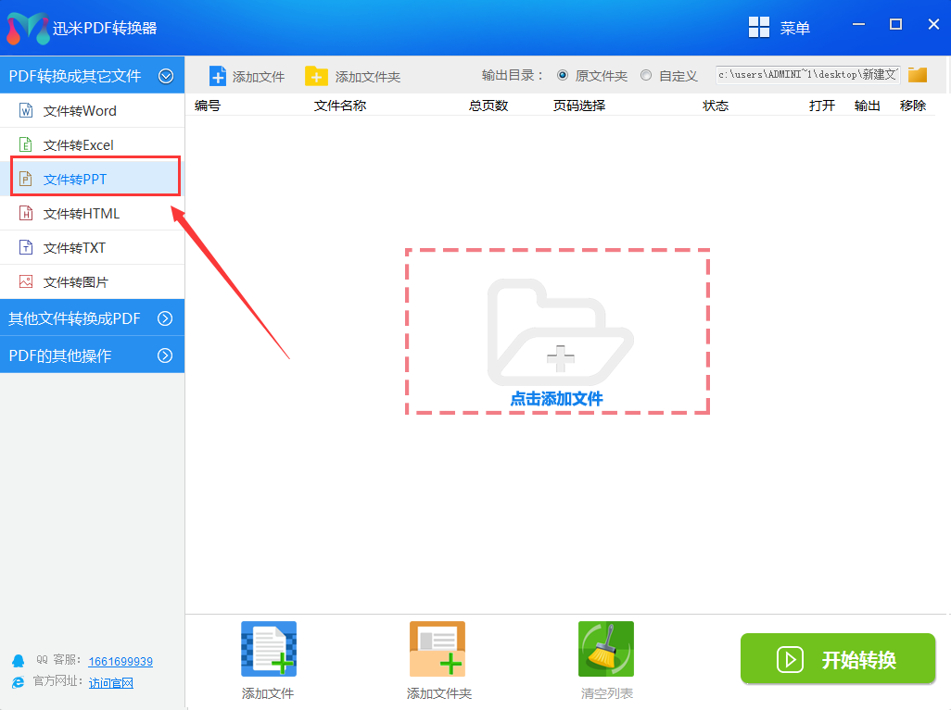The height and width of the screenshot is (710, 951).
Task: Select 文件转Word in sidebar
Action: pos(80,111)
